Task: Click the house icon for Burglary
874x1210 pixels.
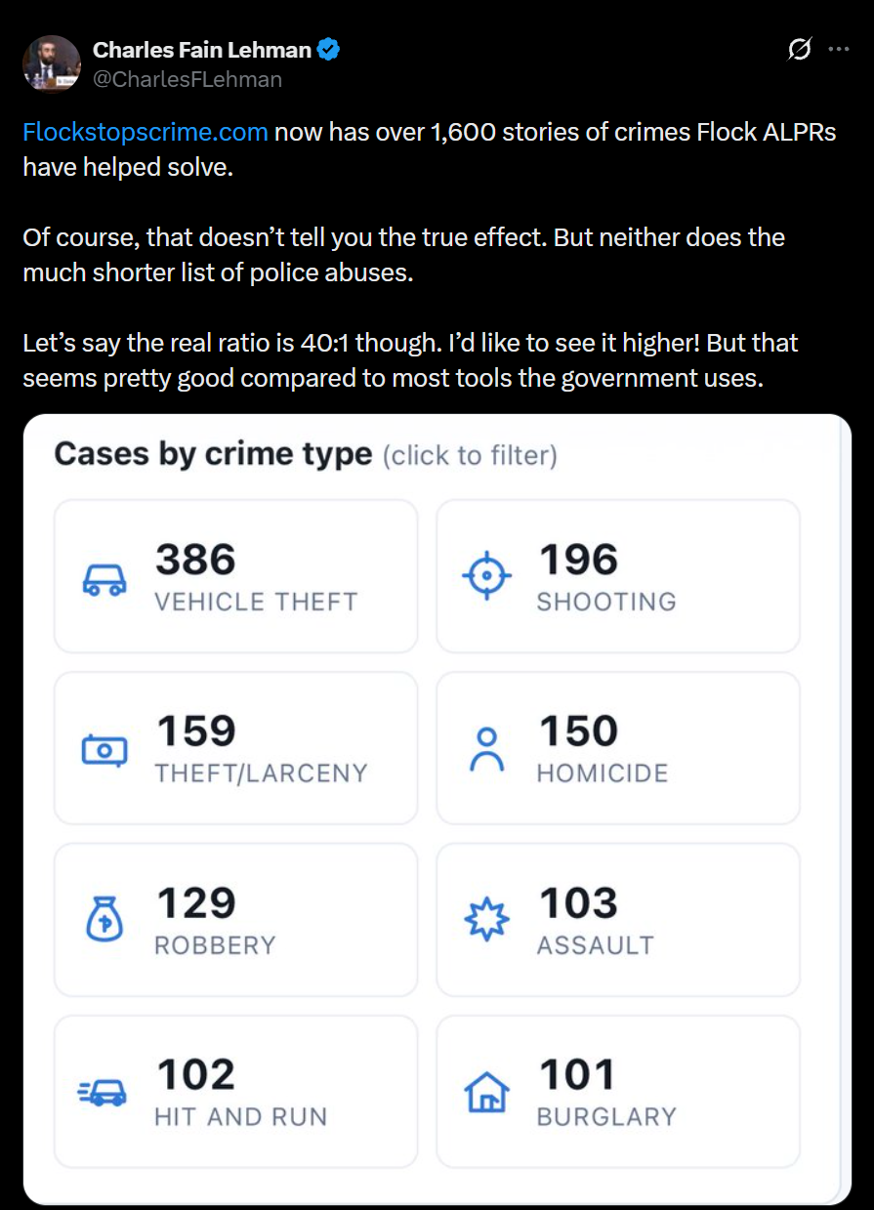Action: coord(486,1091)
